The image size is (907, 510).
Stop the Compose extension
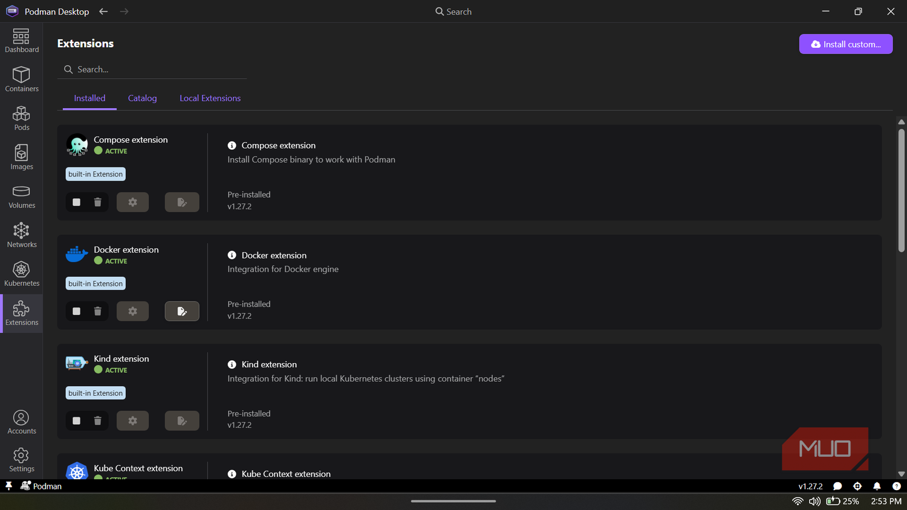point(76,202)
